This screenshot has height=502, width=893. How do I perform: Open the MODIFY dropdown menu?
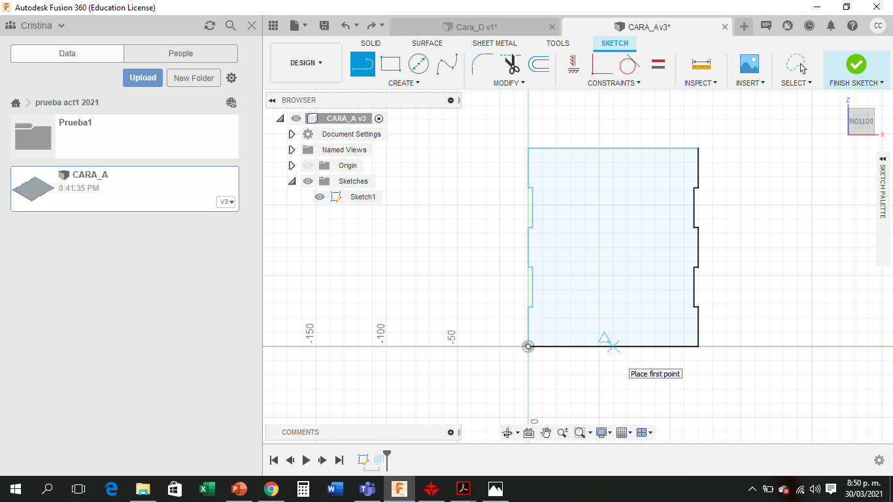(509, 83)
